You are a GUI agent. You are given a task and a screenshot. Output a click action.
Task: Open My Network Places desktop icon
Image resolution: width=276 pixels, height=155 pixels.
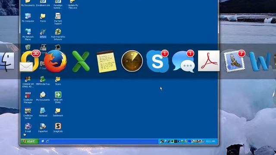28,34
